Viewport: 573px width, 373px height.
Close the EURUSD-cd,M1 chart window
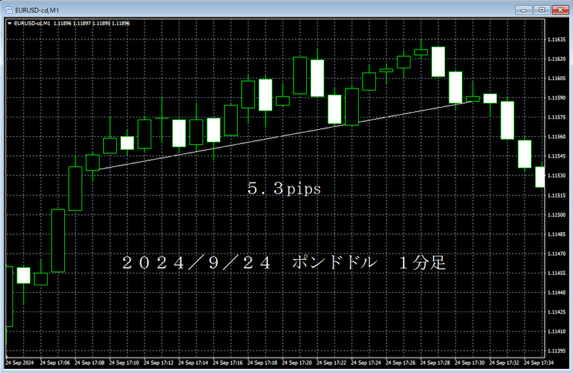click(x=560, y=9)
